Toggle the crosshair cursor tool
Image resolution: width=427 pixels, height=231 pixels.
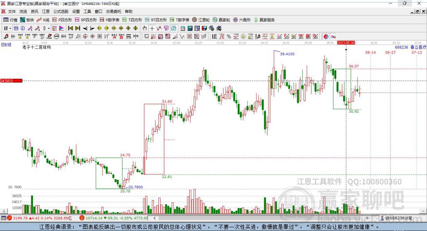pos(152,28)
